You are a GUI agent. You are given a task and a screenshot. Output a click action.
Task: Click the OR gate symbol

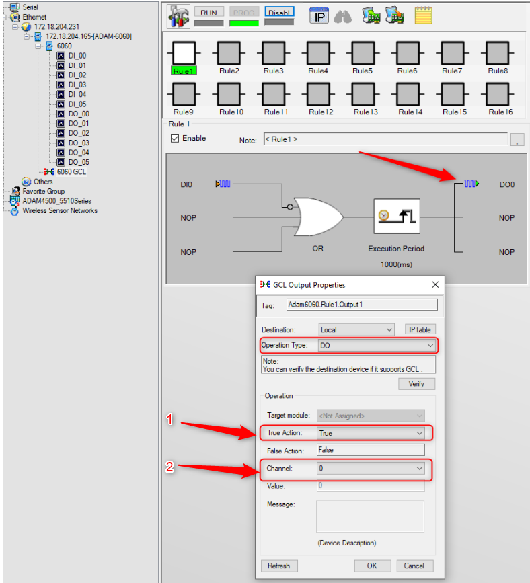click(317, 217)
